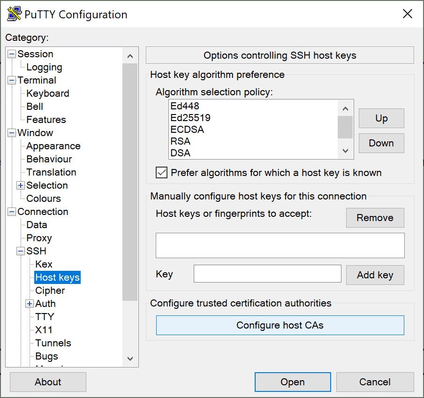Select the SSH category label
This screenshot has height=398, width=424.
pyautogui.click(x=36, y=251)
